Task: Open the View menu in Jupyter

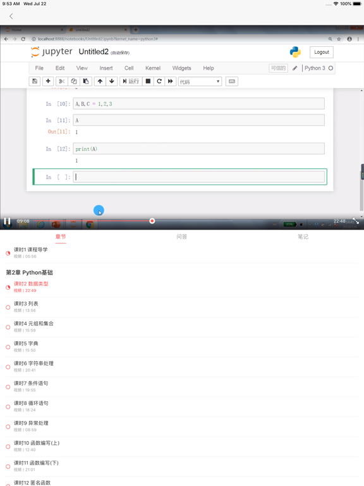Action: pos(82,68)
